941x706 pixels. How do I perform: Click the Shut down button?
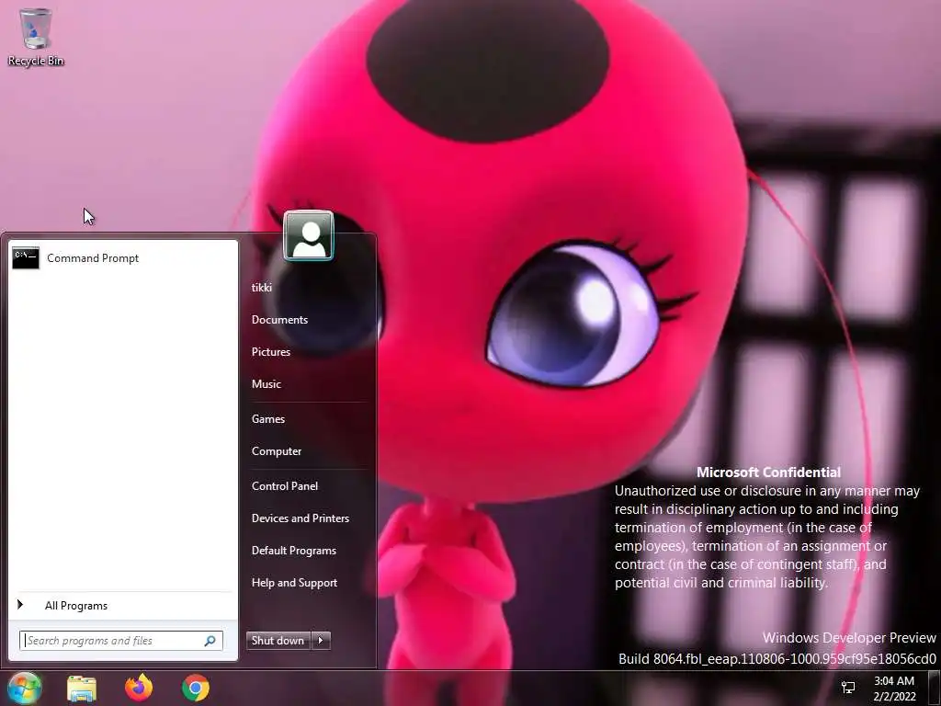(x=278, y=641)
